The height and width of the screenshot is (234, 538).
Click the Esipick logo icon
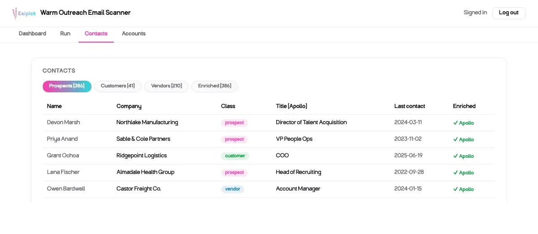click(x=24, y=13)
